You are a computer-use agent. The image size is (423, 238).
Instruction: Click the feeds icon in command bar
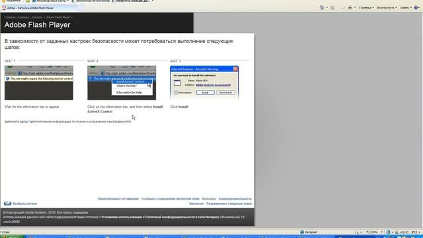(333, 8)
